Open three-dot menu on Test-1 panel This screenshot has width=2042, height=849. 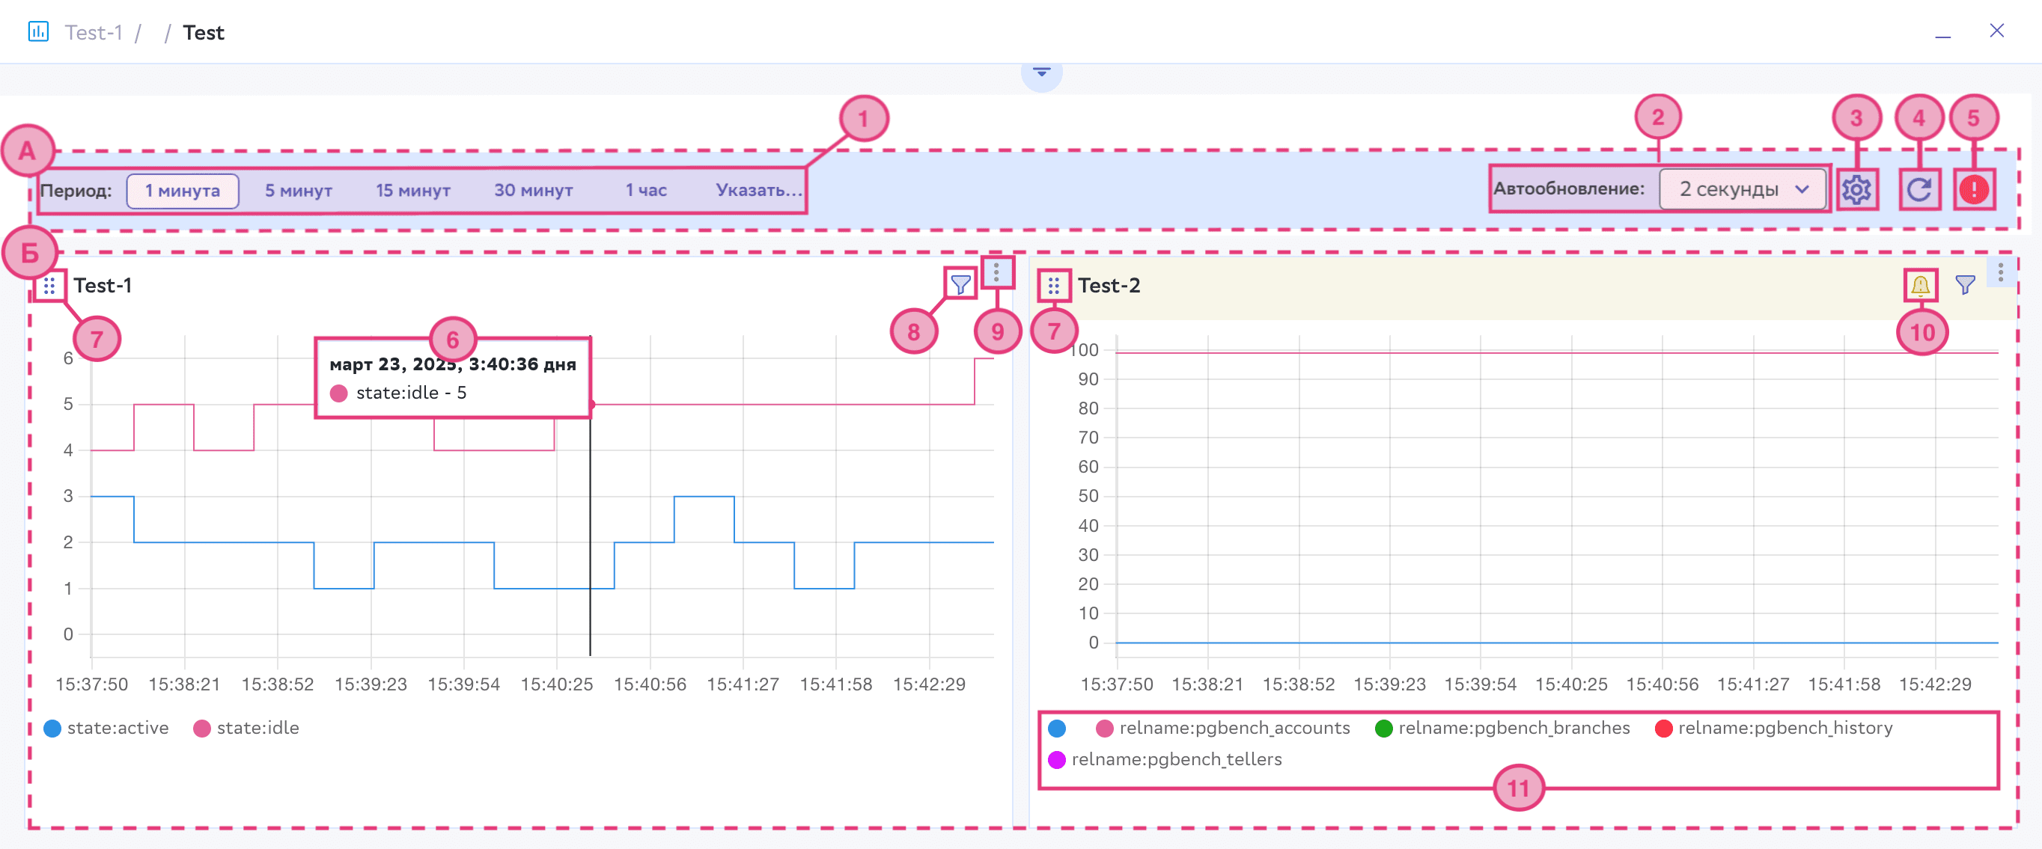tap(996, 272)
